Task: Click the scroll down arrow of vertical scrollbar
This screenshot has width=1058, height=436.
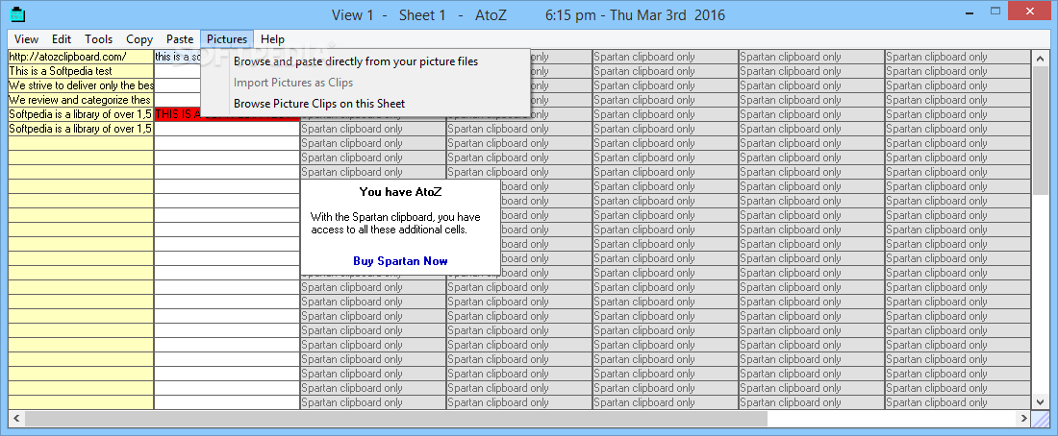Action: [x=1041, y=401]
